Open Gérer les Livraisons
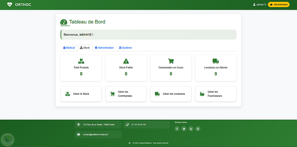Viewport: 297px width, 147px height. coord(171,94)
